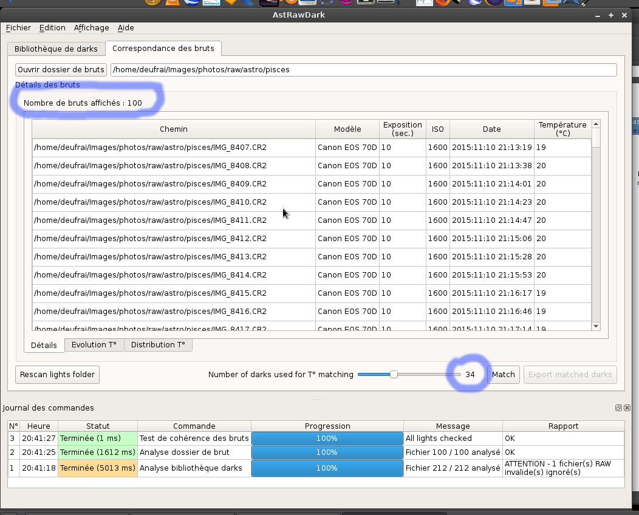Sort by the Chemin column header
Image resolution: width=639 pixels, height=515 pixels.
click(174, 129)
